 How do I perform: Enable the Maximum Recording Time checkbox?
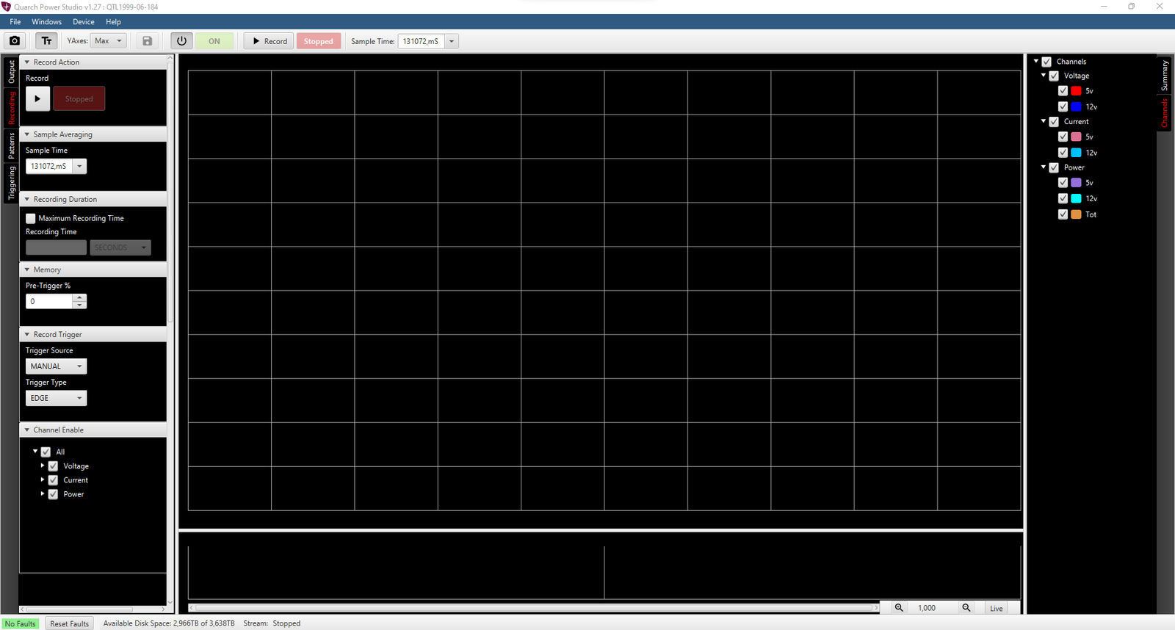(31, 218)
